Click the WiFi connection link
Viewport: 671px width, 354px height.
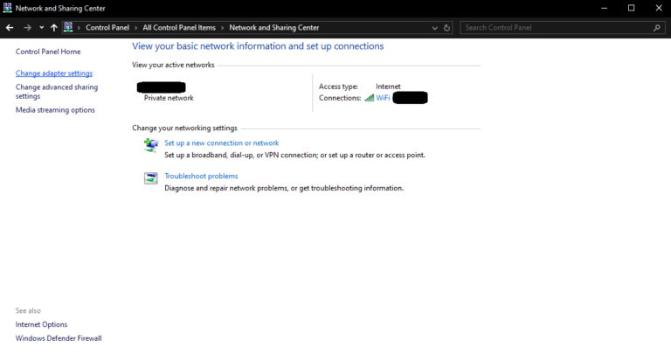click(383, 98)
